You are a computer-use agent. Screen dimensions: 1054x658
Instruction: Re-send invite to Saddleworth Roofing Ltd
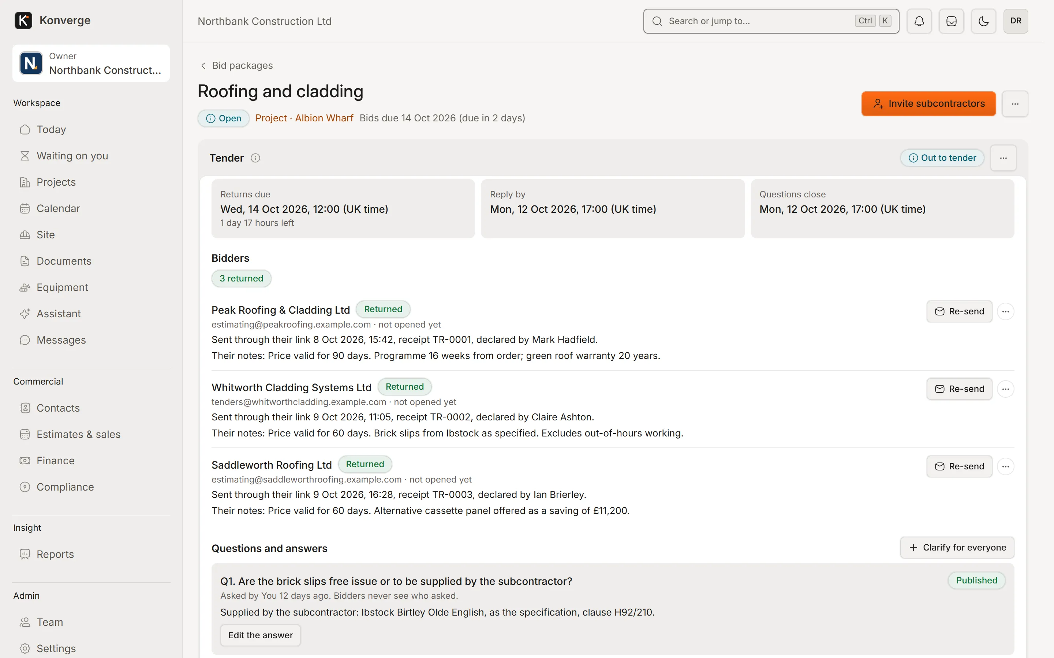pyautogui.click(x=959, y=466)
